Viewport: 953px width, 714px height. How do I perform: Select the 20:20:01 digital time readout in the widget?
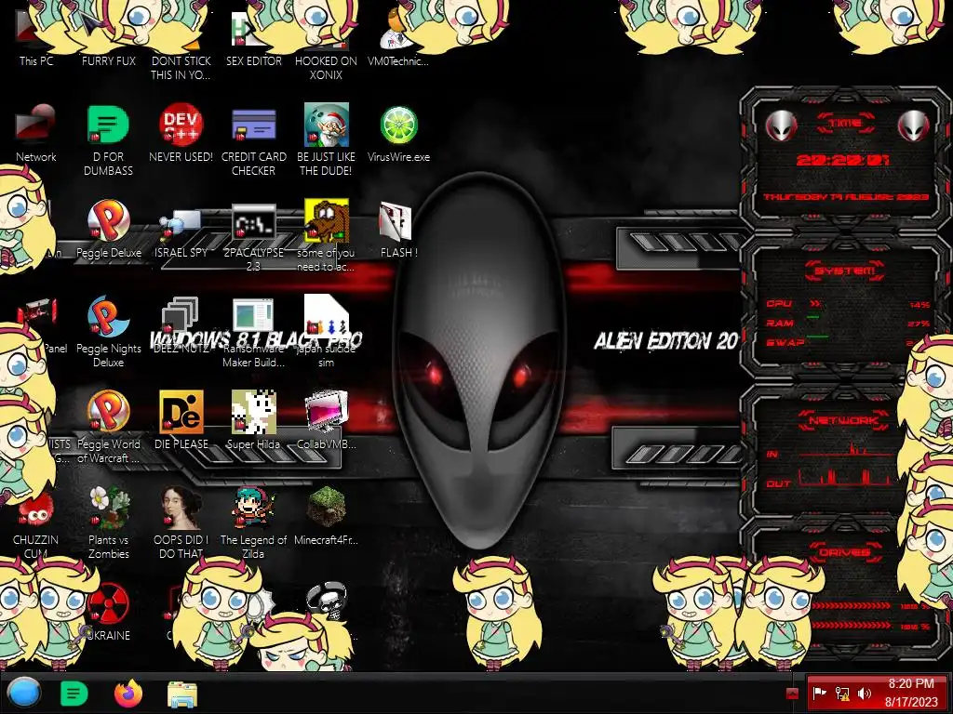842,160
